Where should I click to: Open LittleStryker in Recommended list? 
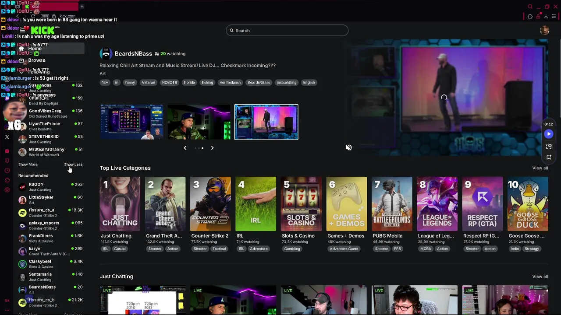click(x=50, y=199)
